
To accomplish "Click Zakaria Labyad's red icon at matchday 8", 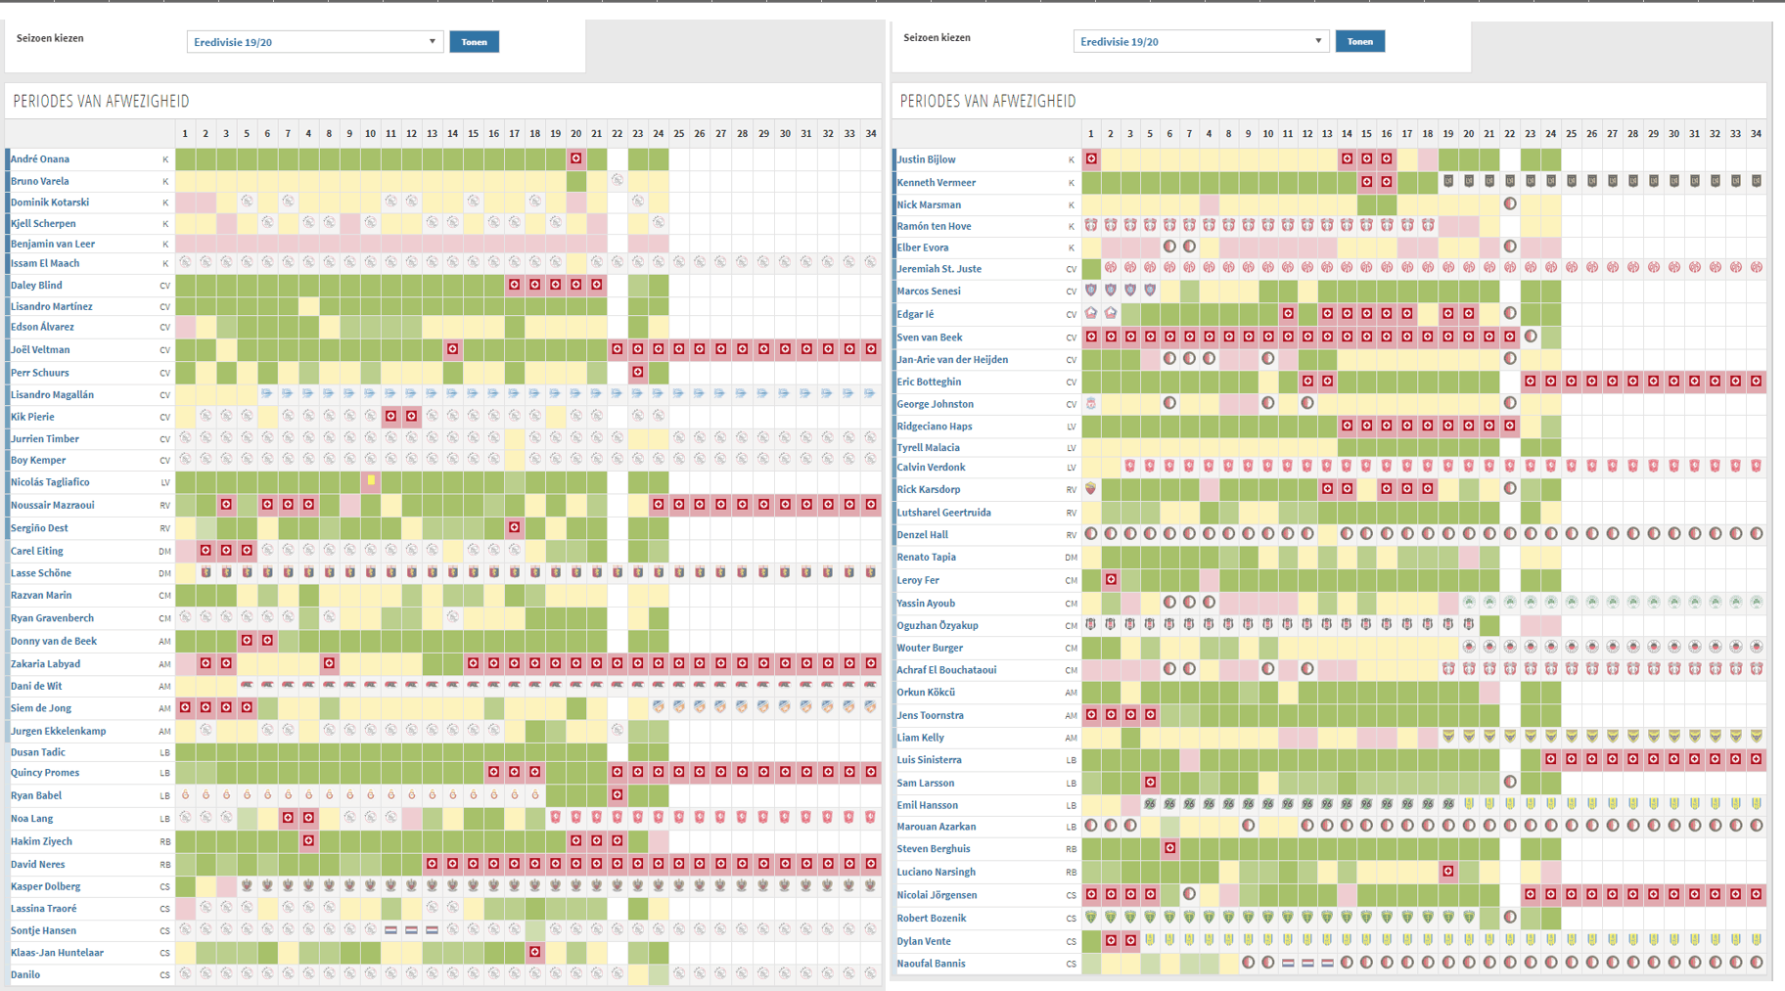I will (330, 663).
